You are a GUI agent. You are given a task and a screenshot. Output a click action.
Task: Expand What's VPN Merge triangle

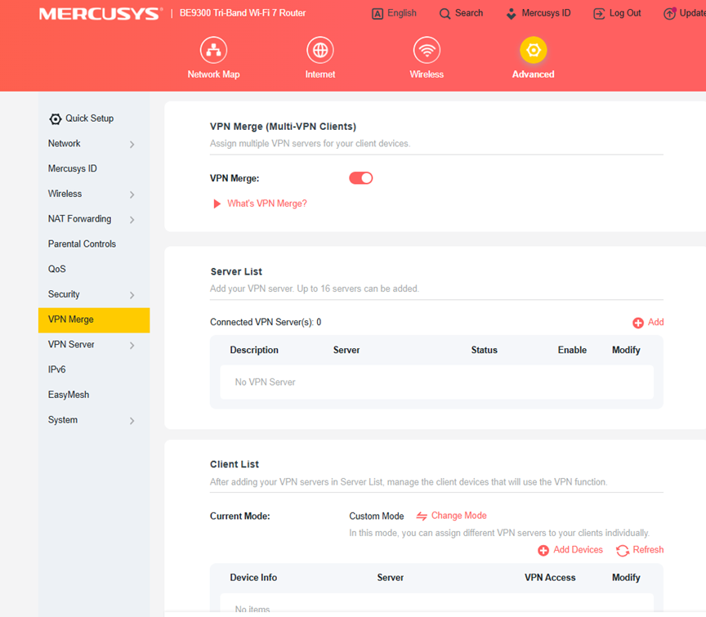[x=217, y=203]
